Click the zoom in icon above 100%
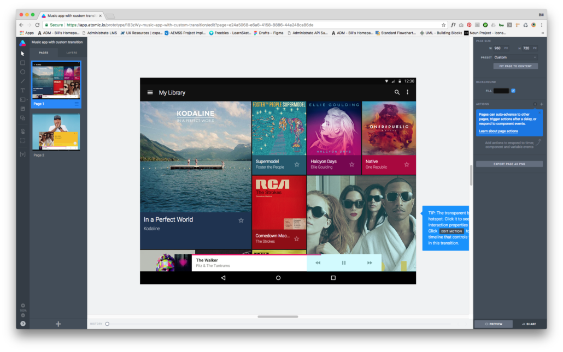 point(23,306)
